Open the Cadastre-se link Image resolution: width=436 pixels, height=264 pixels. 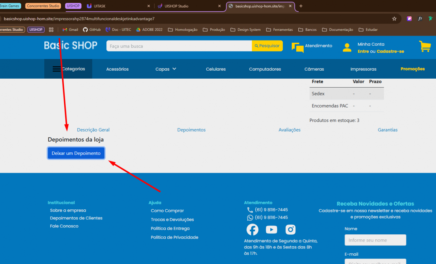(x=390, y=51)
